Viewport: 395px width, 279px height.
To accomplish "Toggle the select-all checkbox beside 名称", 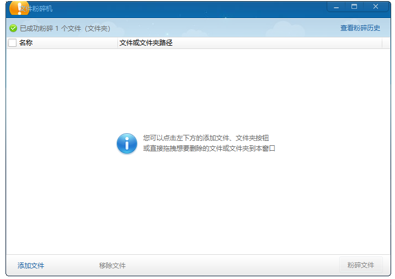I will tap(13, 43).
